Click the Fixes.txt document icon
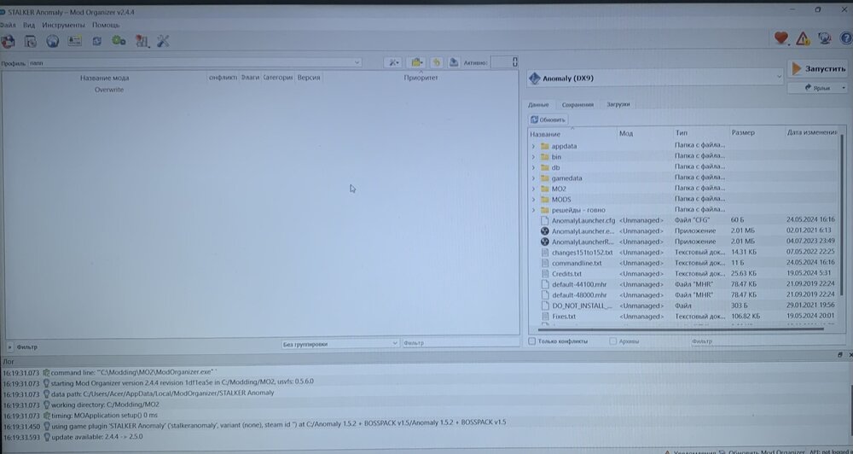The width and height of the screenshot is (853, 454). point(544,317)
